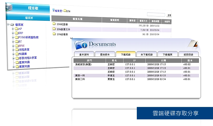Open the 下載檔案 tab
The image size is (213, 126).
pos(167,54)
